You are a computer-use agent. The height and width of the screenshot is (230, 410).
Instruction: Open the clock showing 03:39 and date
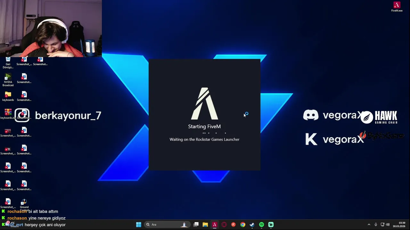tap(399, 225)
